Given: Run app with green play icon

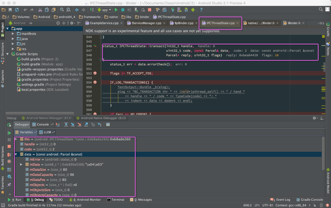Looking at the screenshot, I should (116, 10).
